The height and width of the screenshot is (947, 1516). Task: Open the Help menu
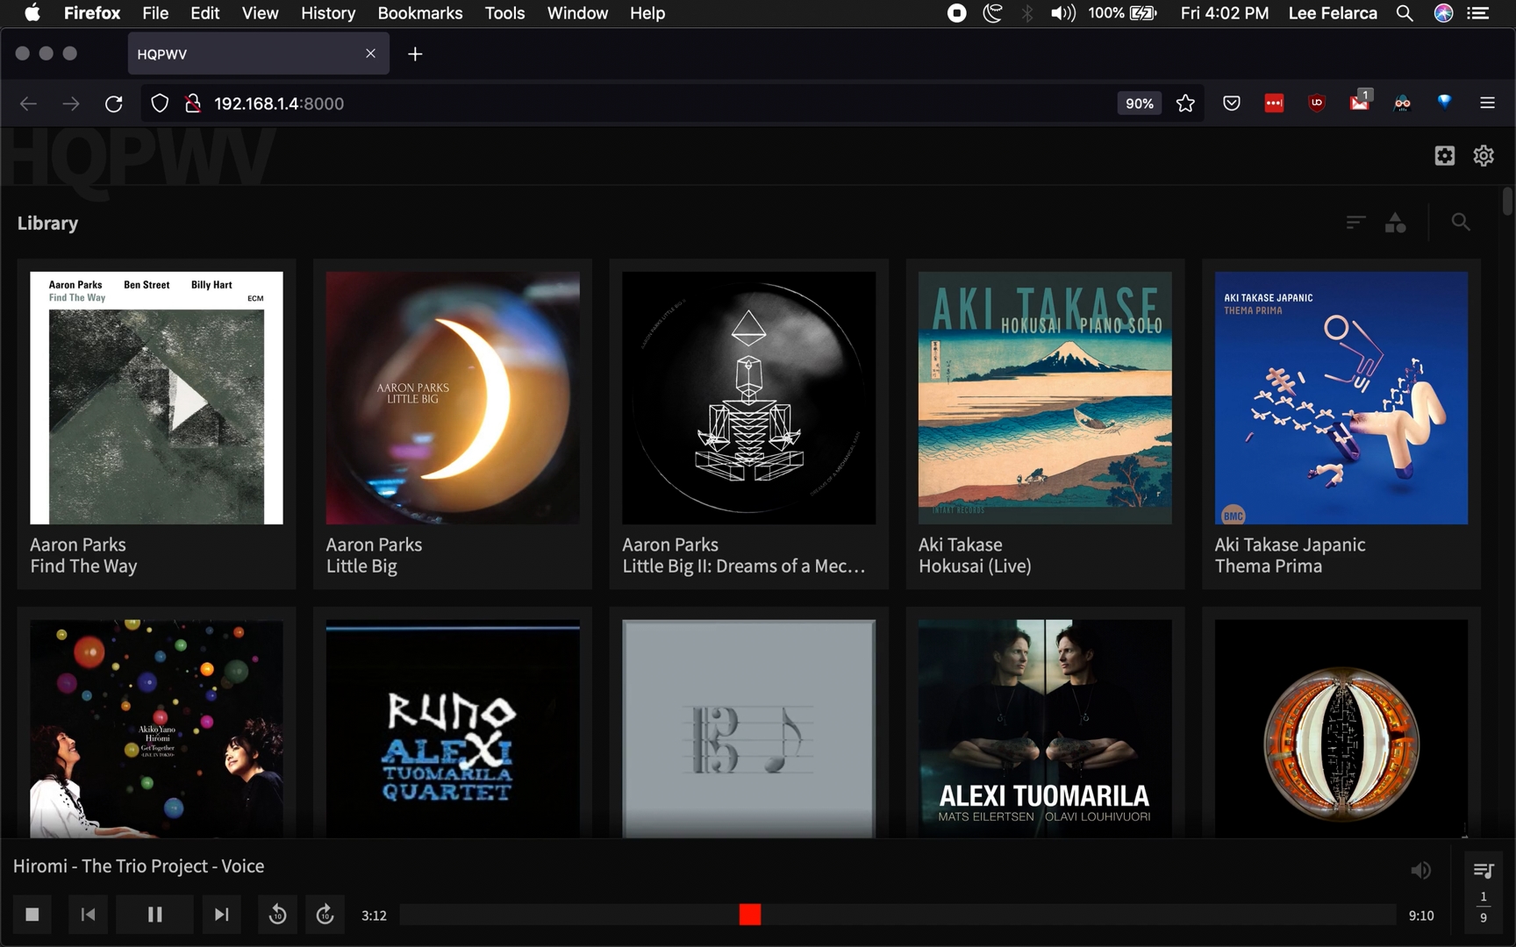(647, 13)
